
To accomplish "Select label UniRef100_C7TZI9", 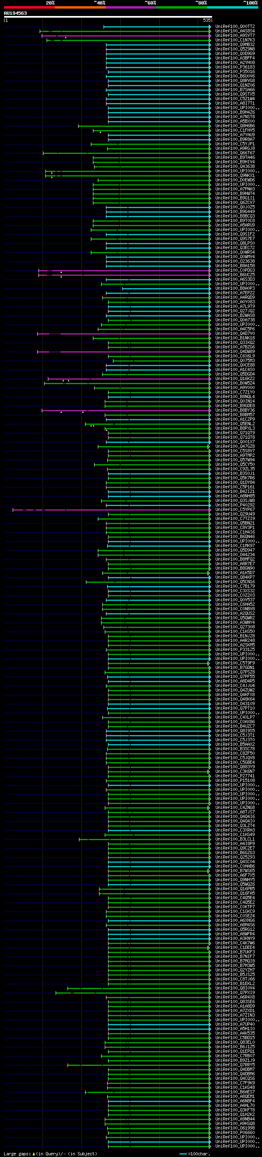I will 235,519.
